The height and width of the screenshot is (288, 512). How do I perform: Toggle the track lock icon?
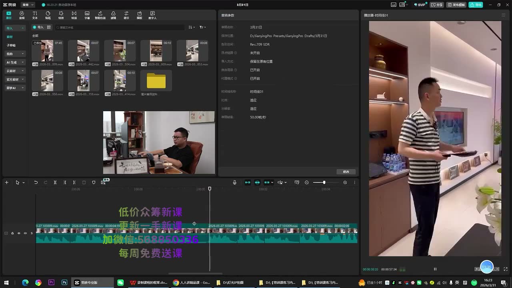12,233
